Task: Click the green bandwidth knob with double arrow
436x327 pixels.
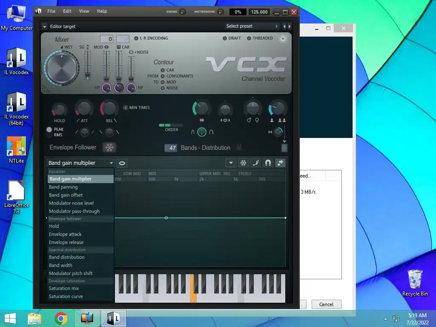Action: pyautogui.click(x=201, y=109)
